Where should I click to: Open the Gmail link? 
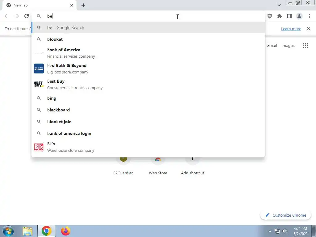[272, 46]
